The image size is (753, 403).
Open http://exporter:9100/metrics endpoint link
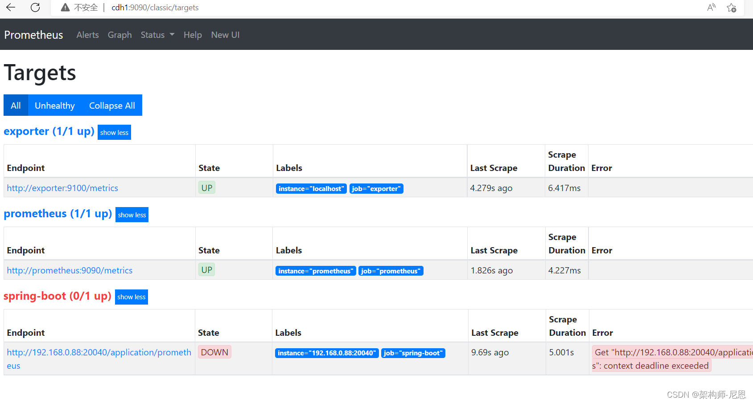pyautogui.click(x=62, y=188)
